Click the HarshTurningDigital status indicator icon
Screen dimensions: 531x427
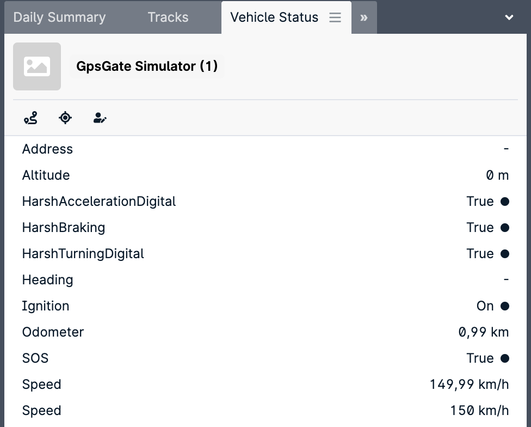[x=505, y=253]
